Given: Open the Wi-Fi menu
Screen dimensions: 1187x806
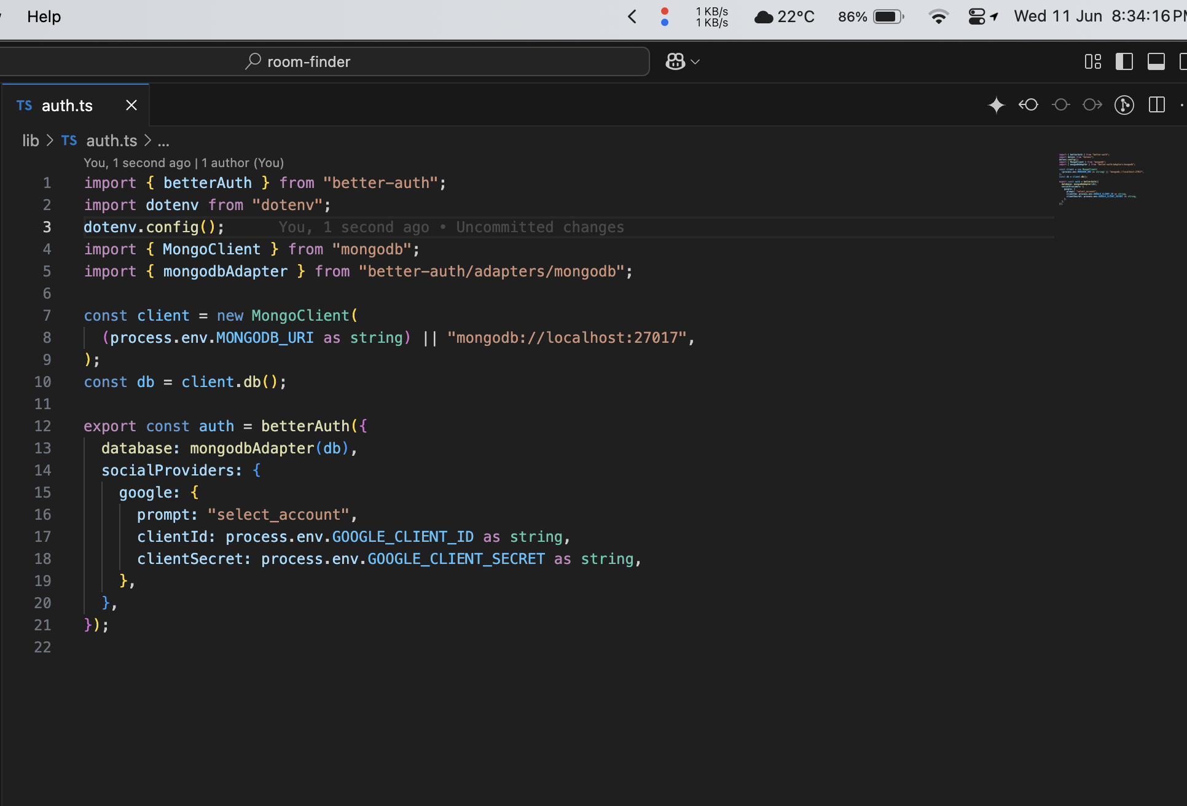Looking at the screenshot, I should click(938, 17).
